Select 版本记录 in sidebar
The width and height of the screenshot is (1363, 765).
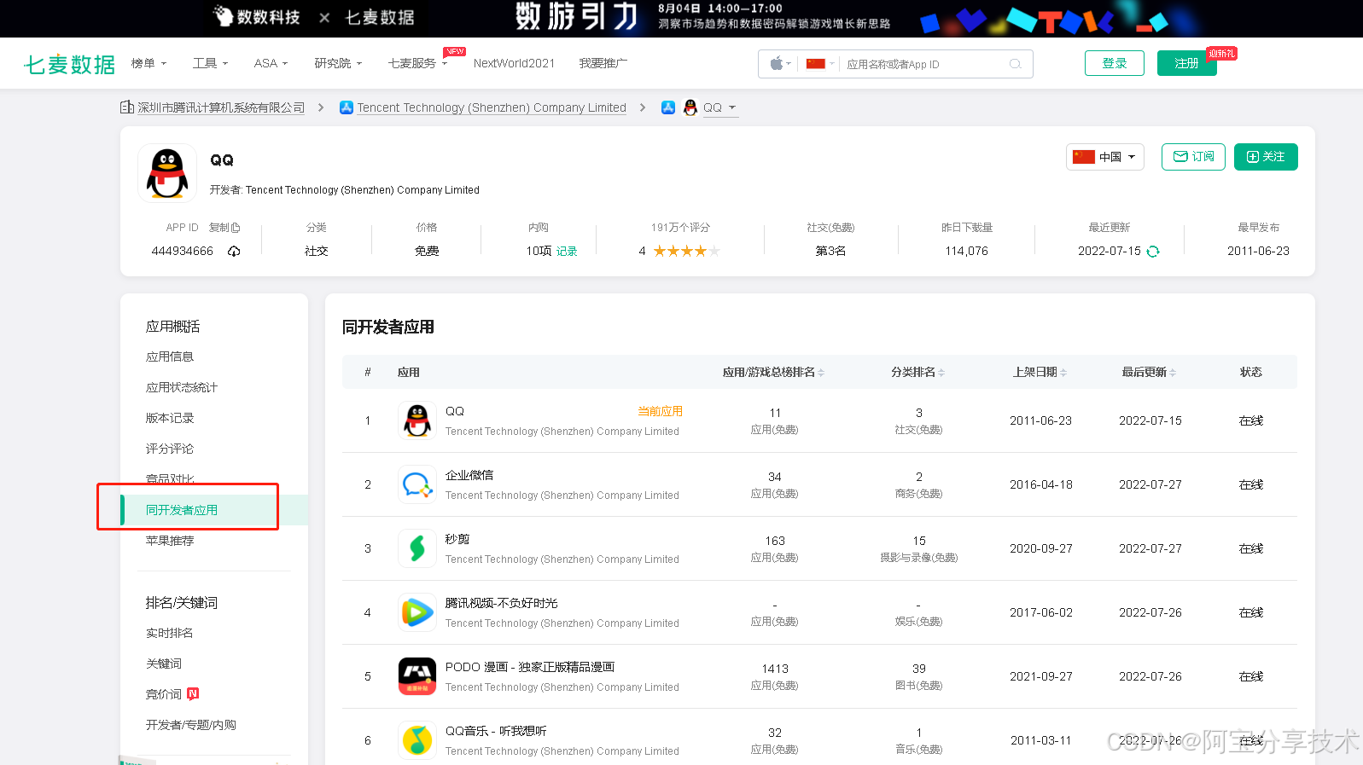pos(170,418)
